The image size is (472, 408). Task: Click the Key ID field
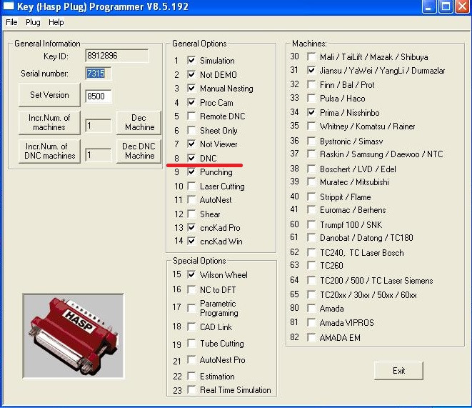117,56
